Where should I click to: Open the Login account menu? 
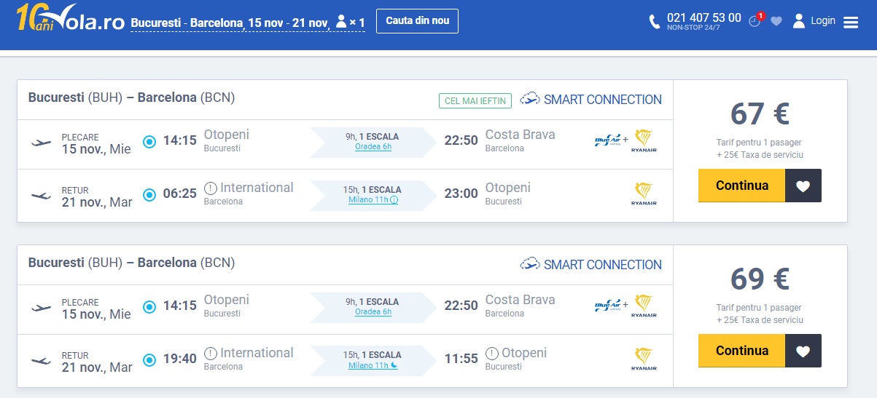tap(814, 20)
